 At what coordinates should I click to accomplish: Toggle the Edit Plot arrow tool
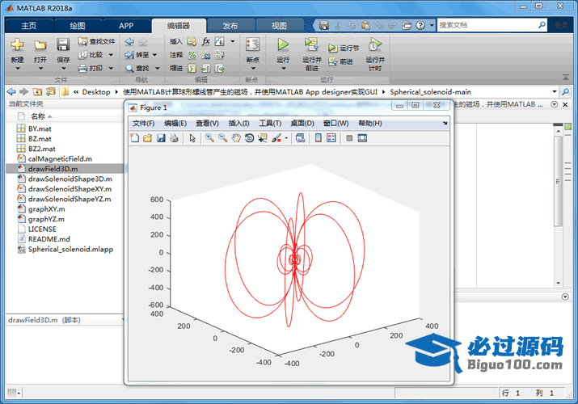(192, 138)
